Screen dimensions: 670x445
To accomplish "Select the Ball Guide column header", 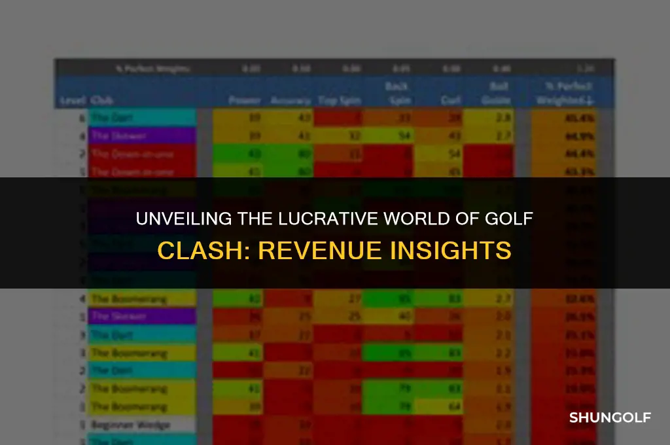I will (496, 93).
